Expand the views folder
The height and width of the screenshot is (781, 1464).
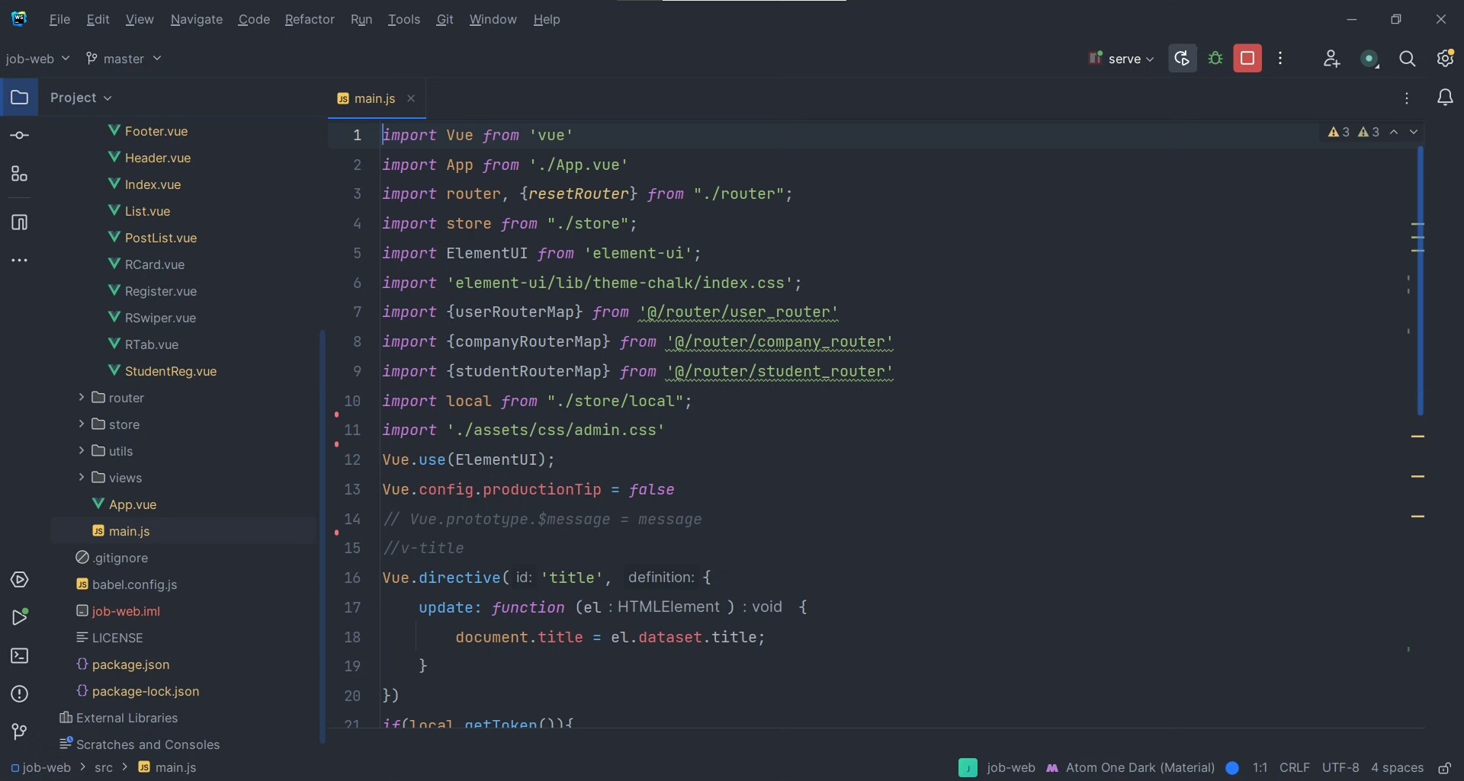(82, 478)
